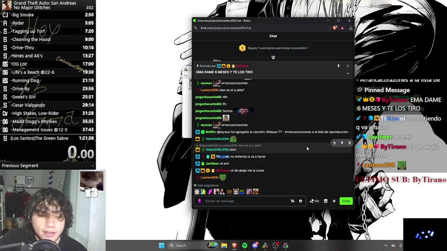Click the 'Cesar Vialpando' split
447x251 pixels.
tap(48, 105)
